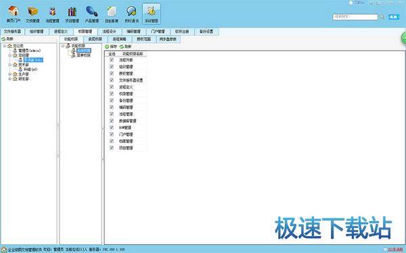This screenshot has height=253, width=406.
Task: Collapse the 总经理 department expander
Action: point(10,55)
